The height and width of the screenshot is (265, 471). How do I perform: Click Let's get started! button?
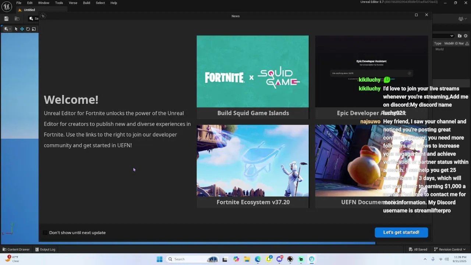(x=401, y=232)
